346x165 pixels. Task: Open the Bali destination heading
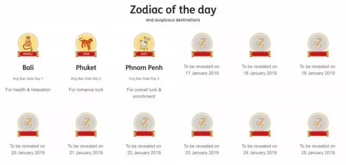(28, 68)
